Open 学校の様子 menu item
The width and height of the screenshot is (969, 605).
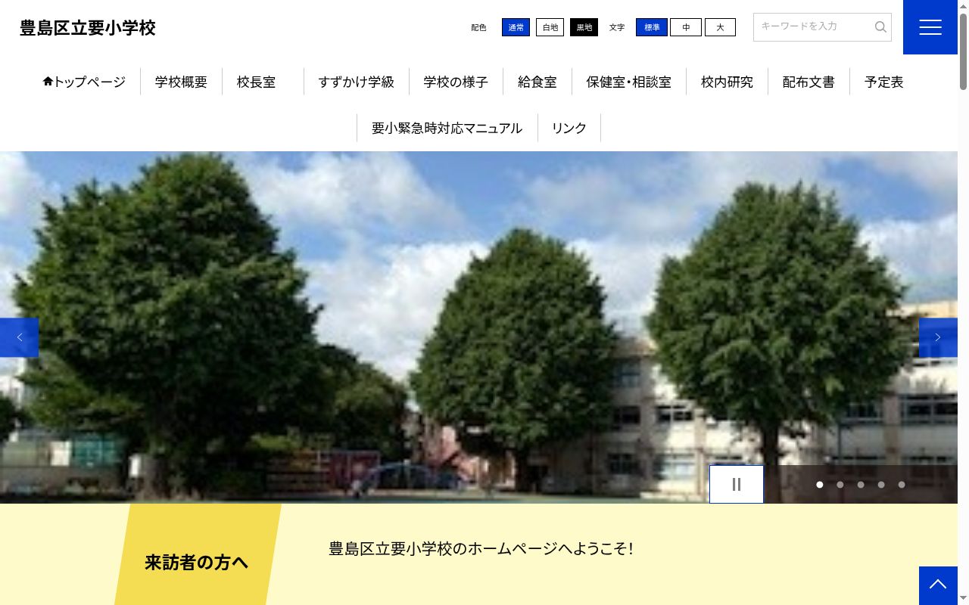[x=456, y=82]
